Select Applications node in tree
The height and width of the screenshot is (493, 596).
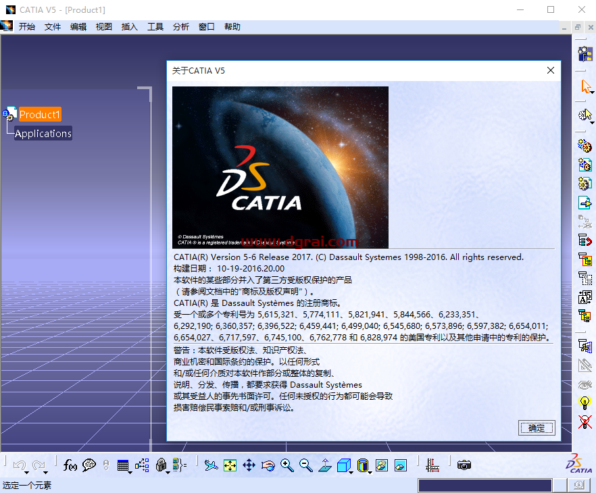coord(43,133)
